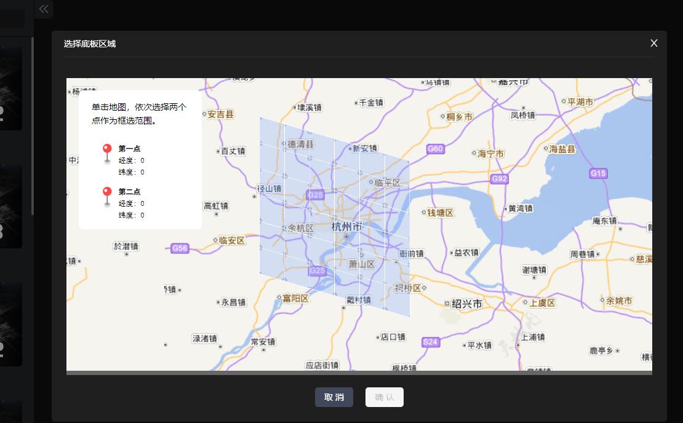Click 千金镇 label on the map
The height and width of the screenshot is (423, 683).
(x=371, y=103)
